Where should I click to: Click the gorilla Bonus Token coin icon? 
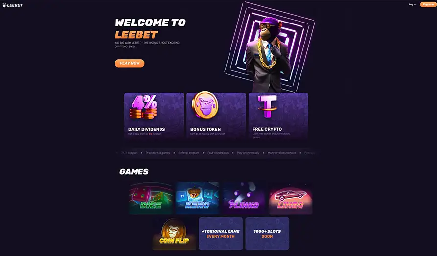click(205, 105)
